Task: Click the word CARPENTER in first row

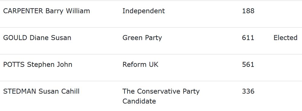Action: [23, 11]
